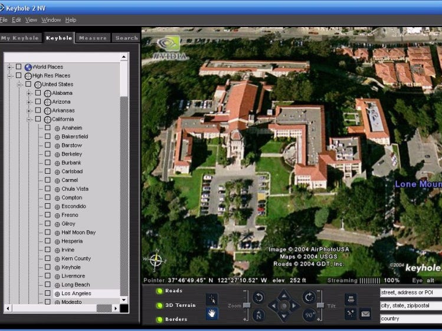
Task: Click the tree scroll up arrow
Action: [x=124, y=57]
